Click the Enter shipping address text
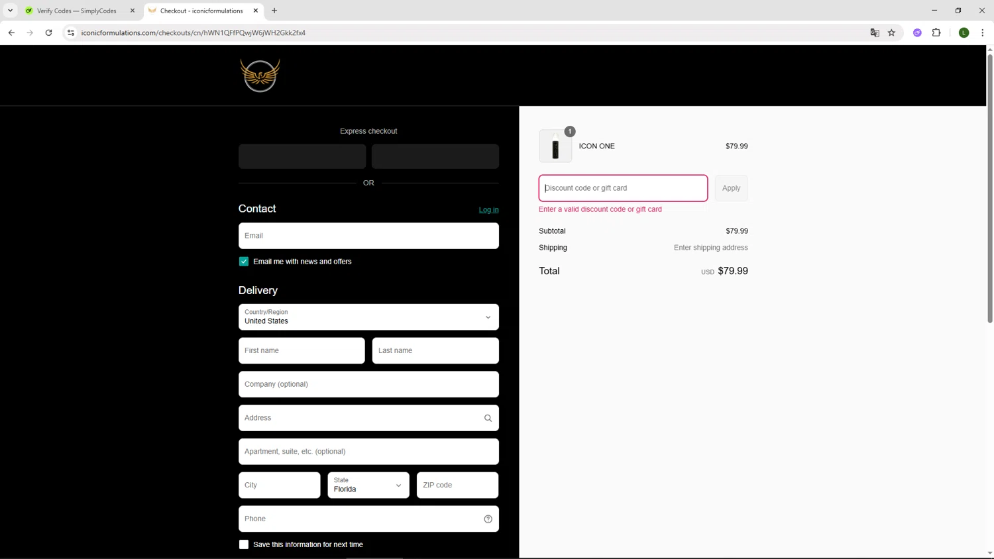 coord(711,248)
